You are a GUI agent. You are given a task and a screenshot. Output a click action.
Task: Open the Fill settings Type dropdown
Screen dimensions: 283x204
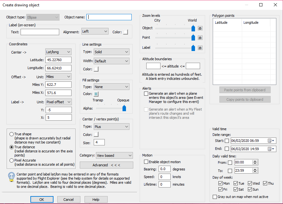coord(111,87)
